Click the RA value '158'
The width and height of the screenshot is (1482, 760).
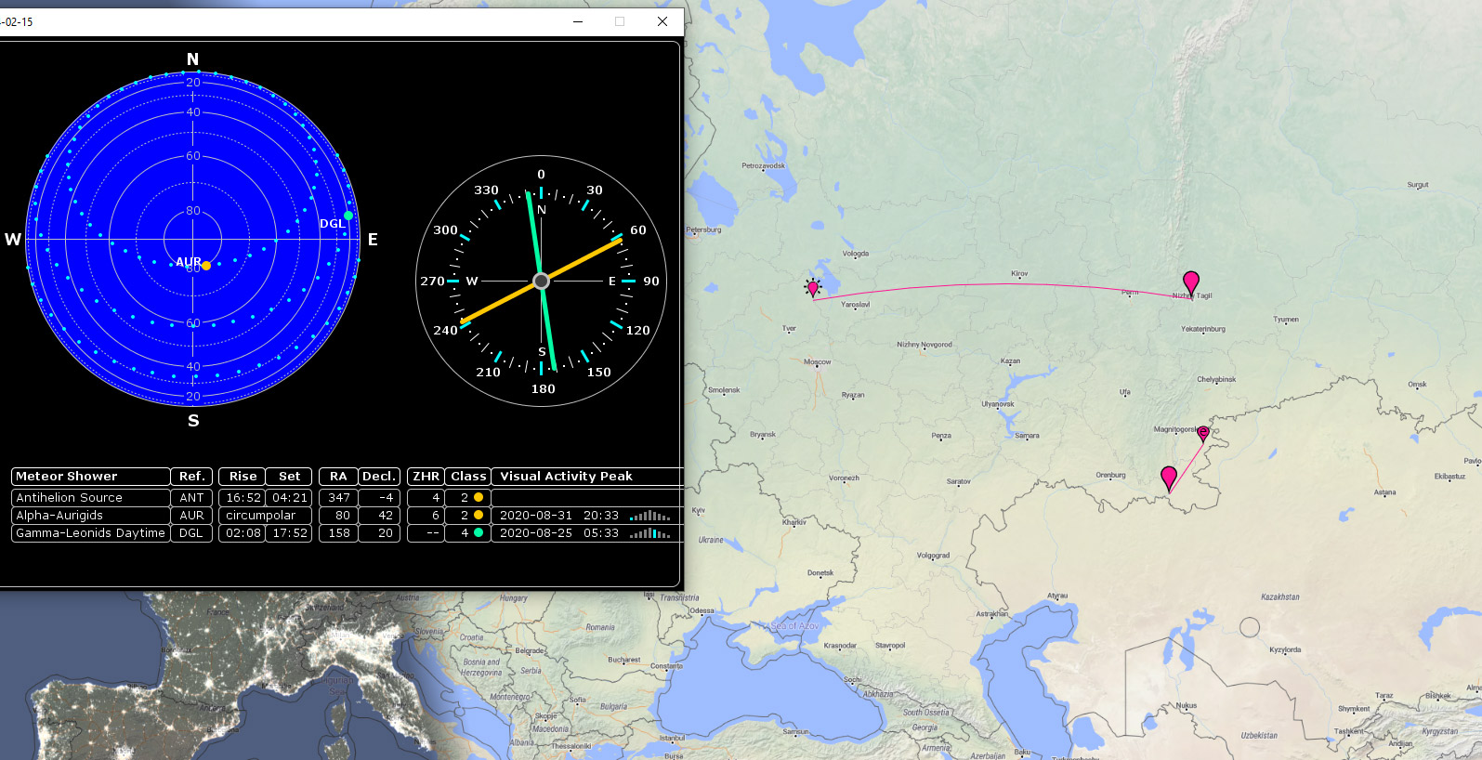pos(338,533)
